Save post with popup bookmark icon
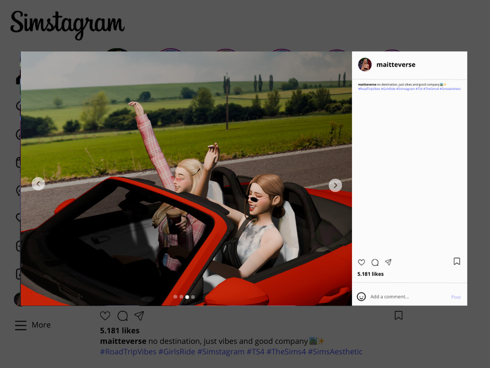 point(456,261)
